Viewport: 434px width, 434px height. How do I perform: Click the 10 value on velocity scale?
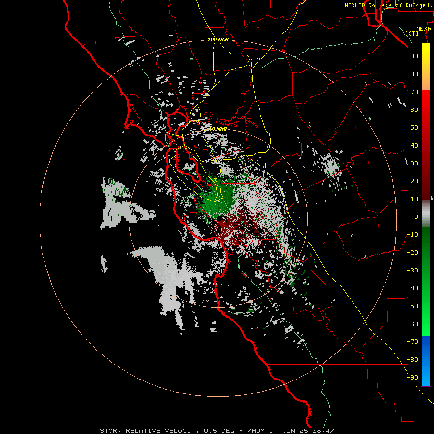point(414,199)
